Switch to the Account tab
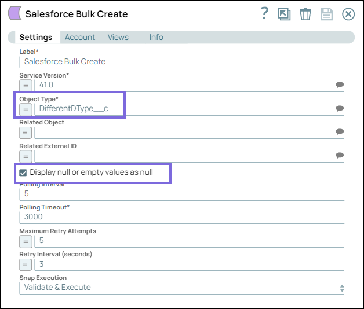The image size is (364, 309). pyautogui.click(x=80, y=37)
